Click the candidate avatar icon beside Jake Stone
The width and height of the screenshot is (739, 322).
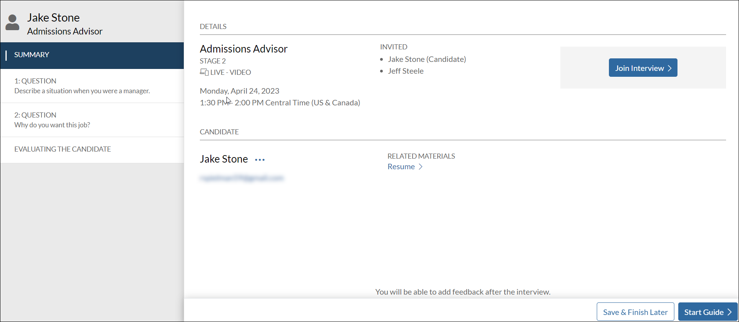[13, 23]
